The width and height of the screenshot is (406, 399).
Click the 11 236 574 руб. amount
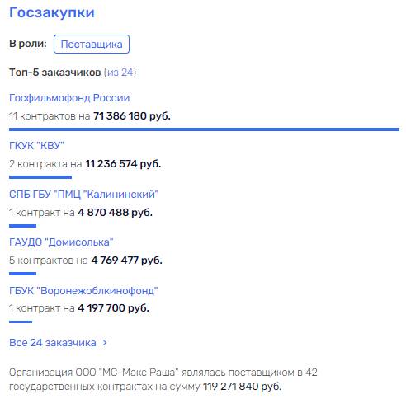coord(123,164)
